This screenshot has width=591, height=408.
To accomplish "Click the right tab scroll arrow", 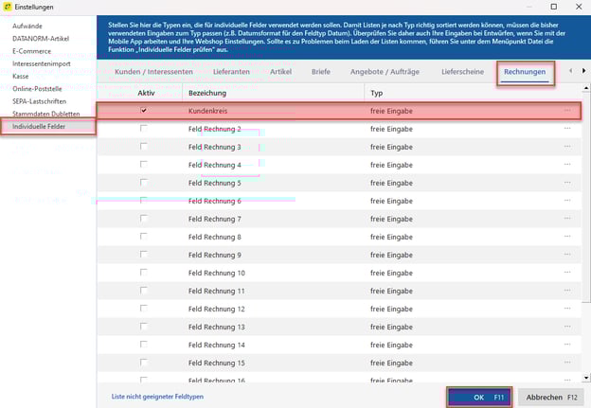I will coord(570,71).
